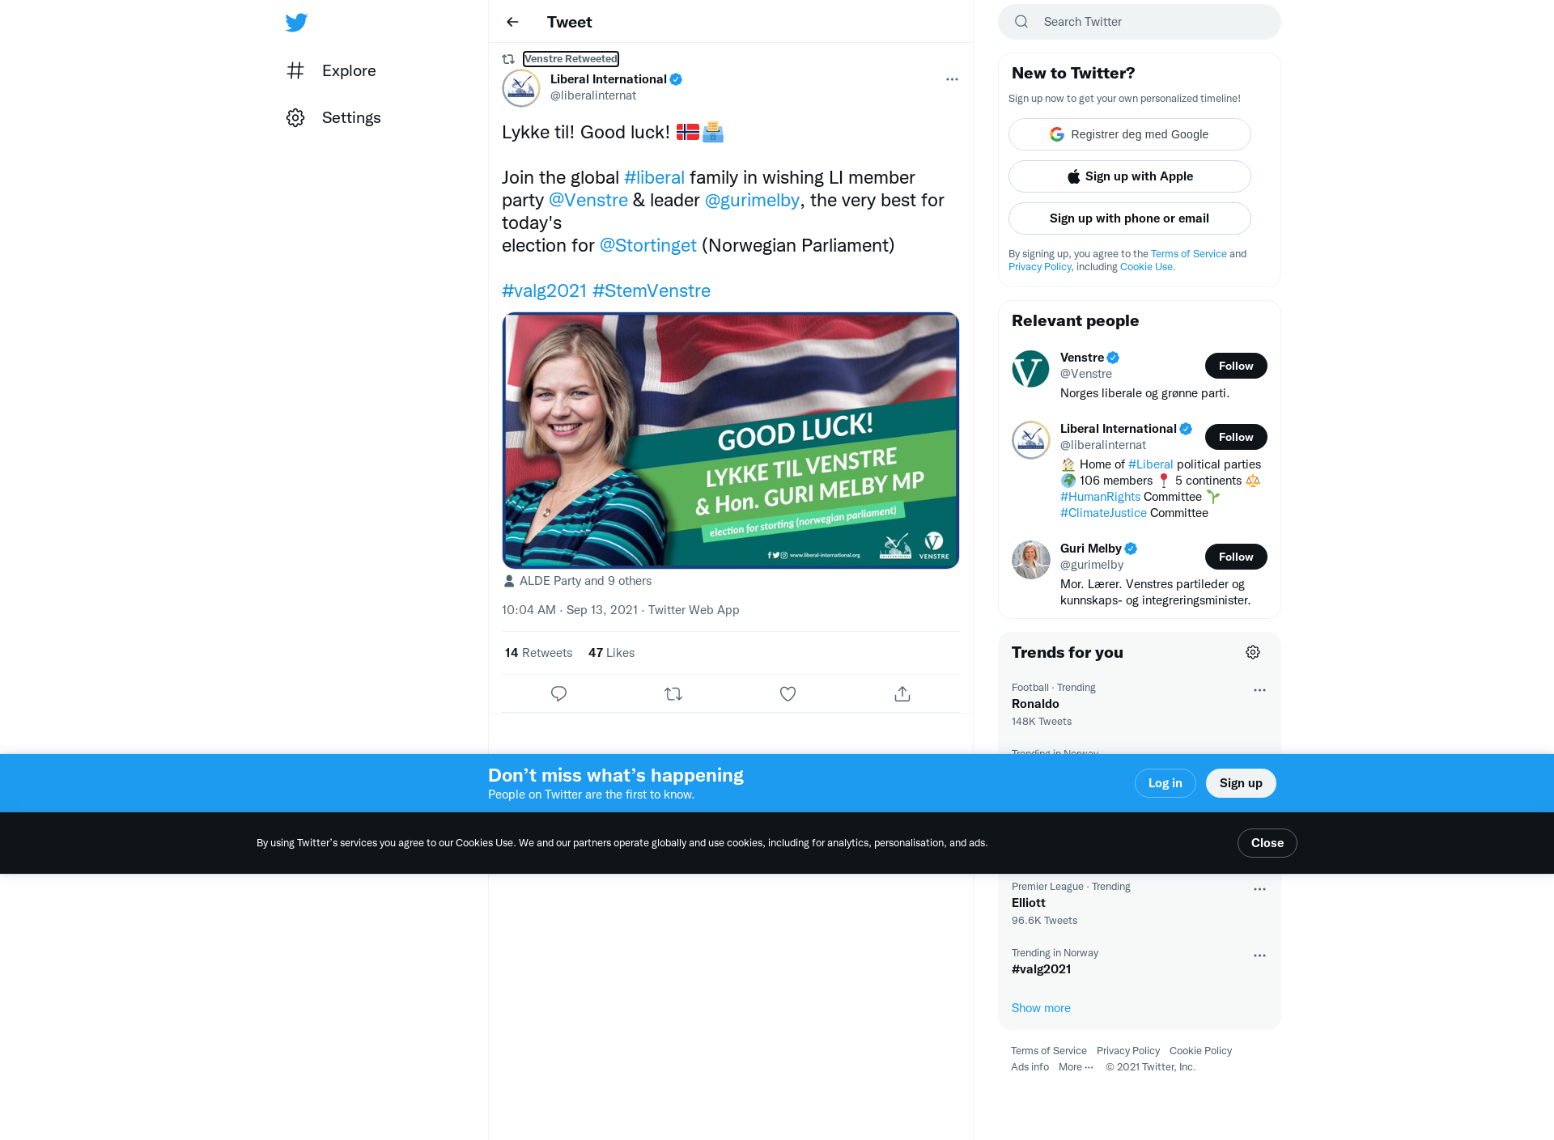Go back with the arrow icon
Screen dimensions: 1554x1140
512,22
